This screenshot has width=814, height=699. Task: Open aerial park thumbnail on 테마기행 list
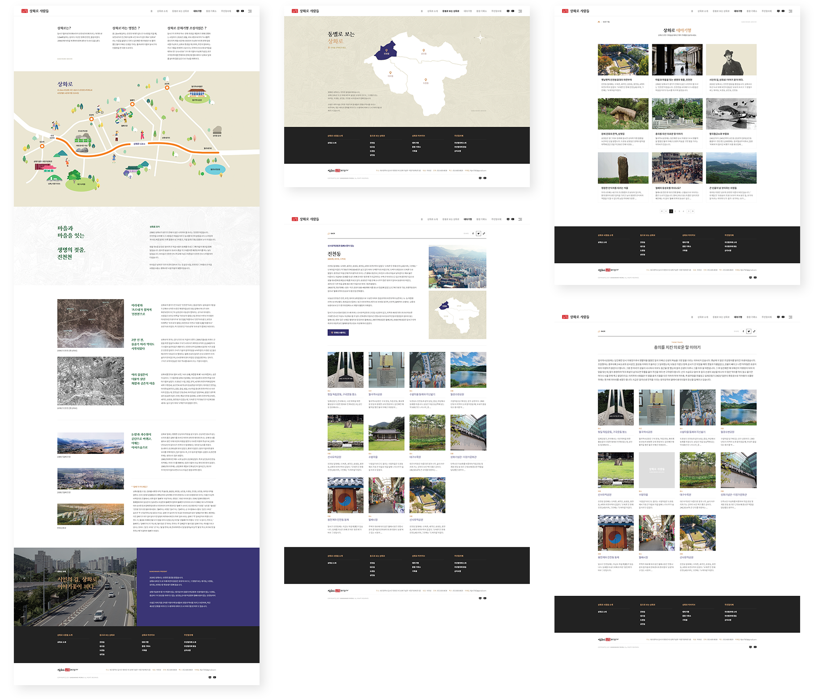(x=623, y=59)
